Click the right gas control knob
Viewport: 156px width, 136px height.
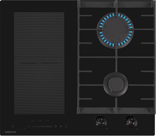pyautogui.click(x=132, y=122)
